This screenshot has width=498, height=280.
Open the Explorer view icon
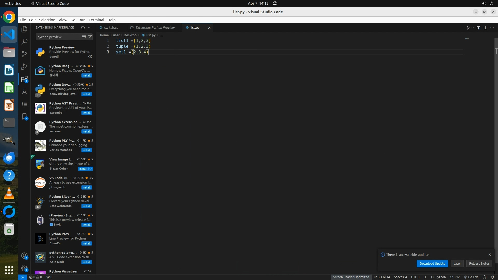pyautogui.click(x=24, y=29)
